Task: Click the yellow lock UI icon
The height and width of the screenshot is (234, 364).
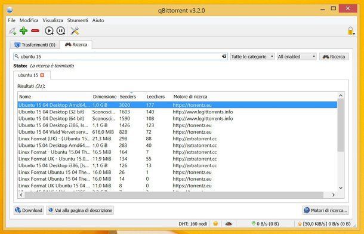Action: [350, 30]
